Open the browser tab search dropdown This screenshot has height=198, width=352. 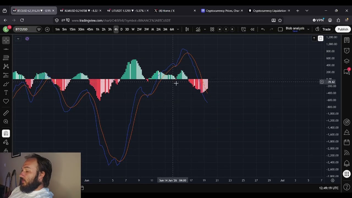pos(307,11)
